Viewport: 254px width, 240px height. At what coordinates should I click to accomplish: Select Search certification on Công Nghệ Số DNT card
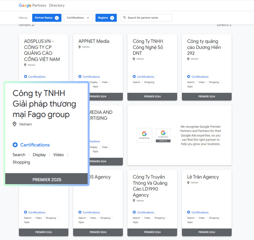click(x=136, y=82)
